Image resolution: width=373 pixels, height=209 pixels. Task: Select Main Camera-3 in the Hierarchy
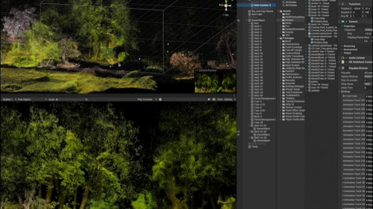[262, 5]
